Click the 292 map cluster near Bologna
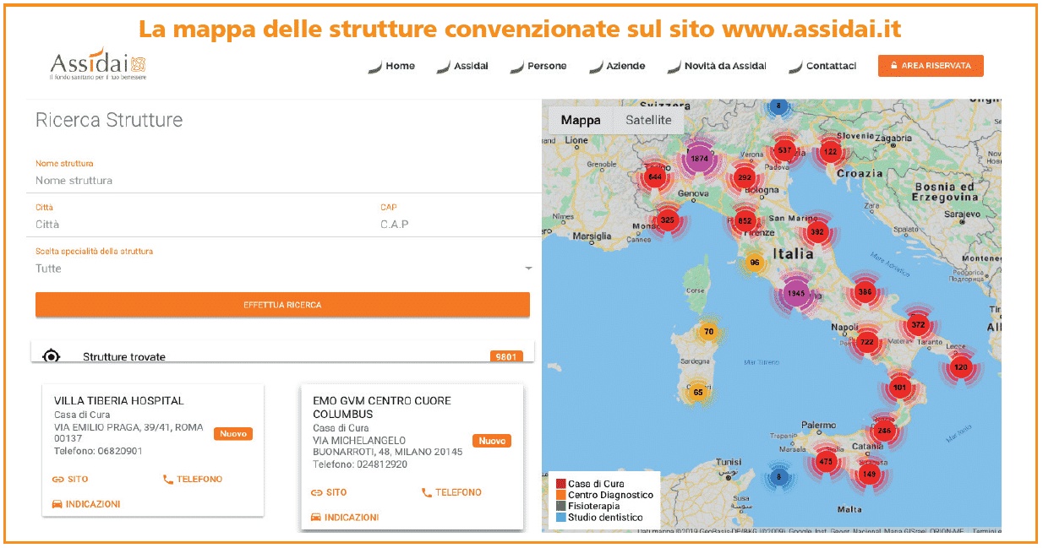Screen dimensions: 1043x548 pyautogui.click(x=745, y=177)
